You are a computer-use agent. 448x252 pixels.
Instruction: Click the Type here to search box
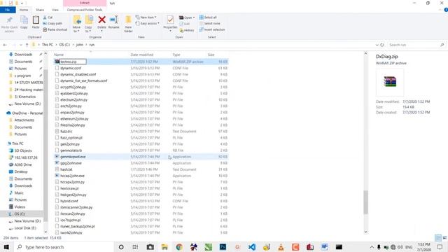64,247
